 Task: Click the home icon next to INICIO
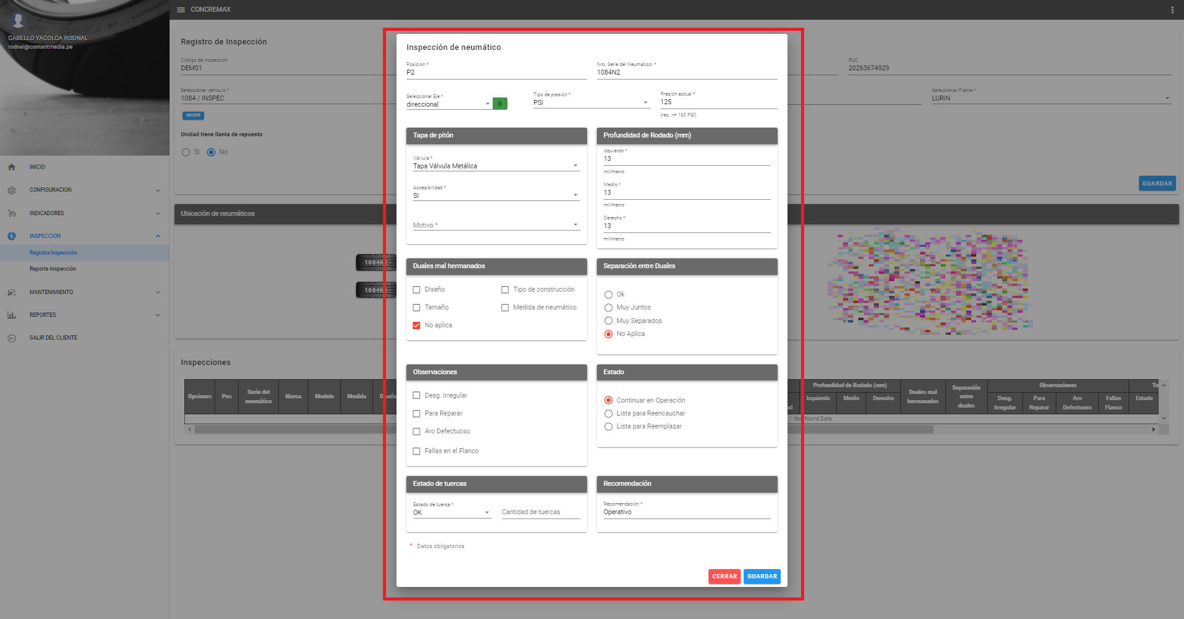(12, 167)
